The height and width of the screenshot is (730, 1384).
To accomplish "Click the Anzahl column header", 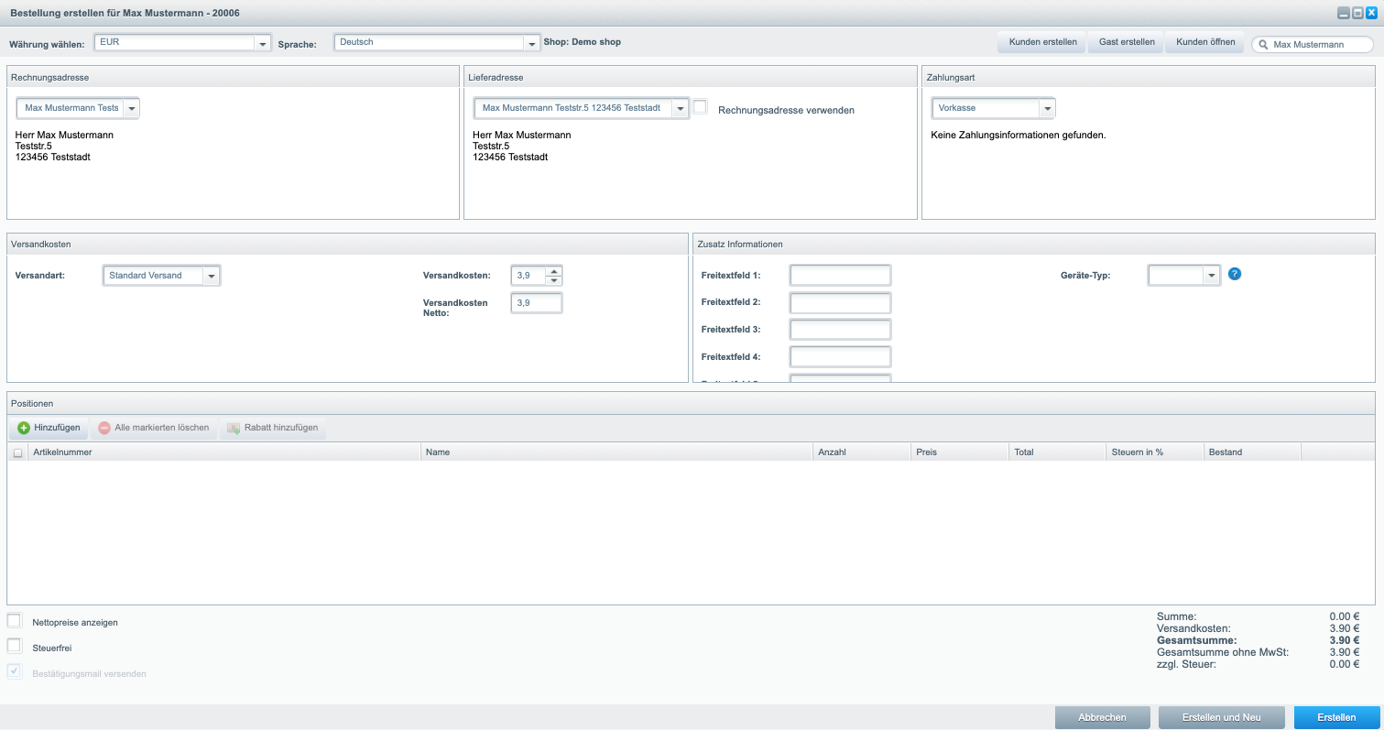I will (861, 452).
